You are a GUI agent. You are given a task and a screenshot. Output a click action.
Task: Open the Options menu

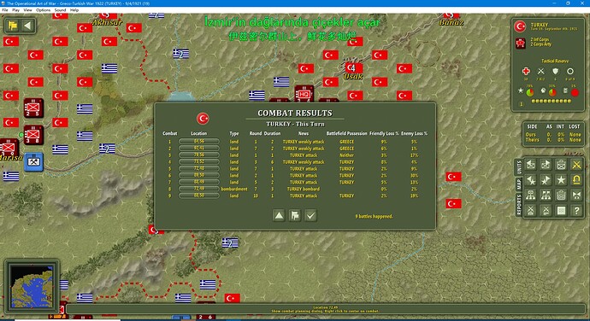[x=44, y=10]
